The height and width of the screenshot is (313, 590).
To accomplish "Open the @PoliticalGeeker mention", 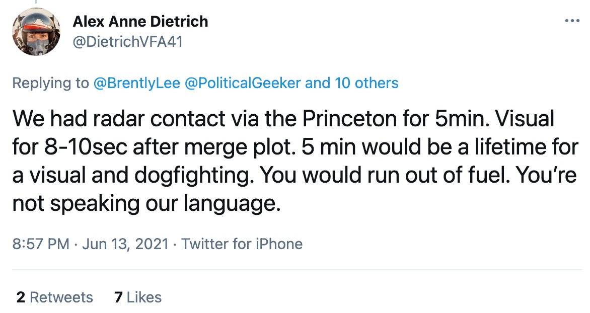I will point(243,83).
